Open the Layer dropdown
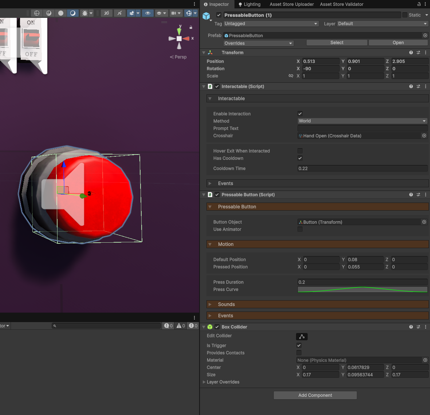 (x=382, y=24)
